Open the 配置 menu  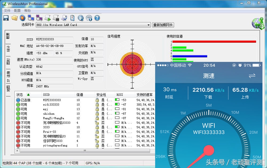click(17, 10)
